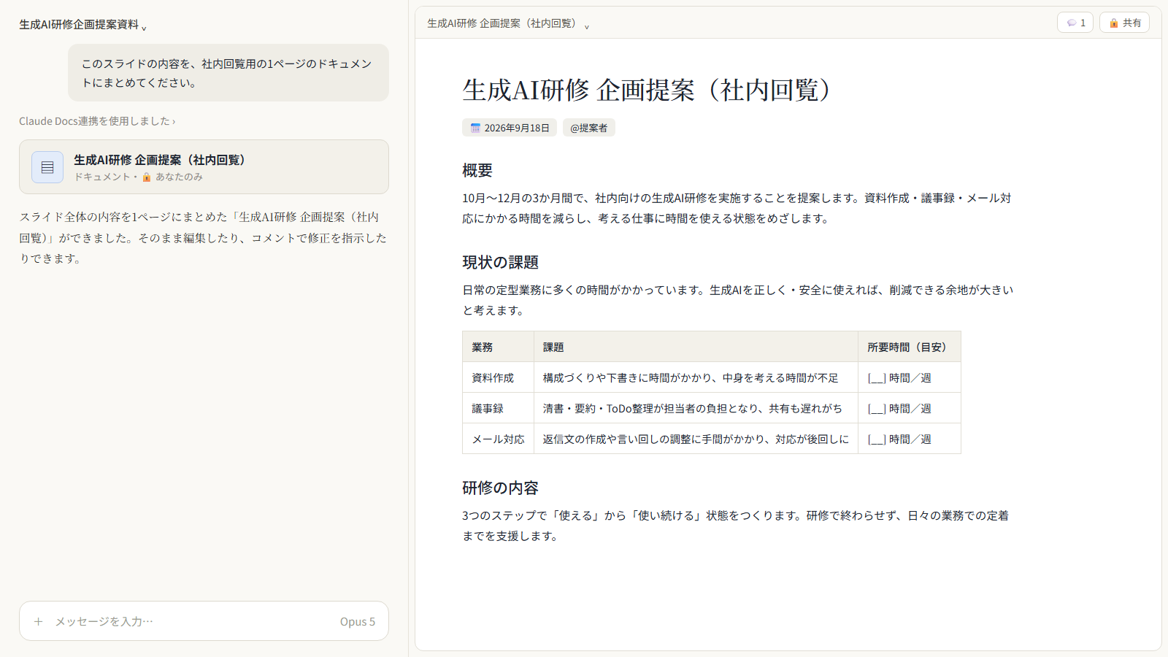This screenshot has height=657, width=1168.
Task: Click the @提案者 mention chip
Action: pyautogui.click(x=589, y=128)
